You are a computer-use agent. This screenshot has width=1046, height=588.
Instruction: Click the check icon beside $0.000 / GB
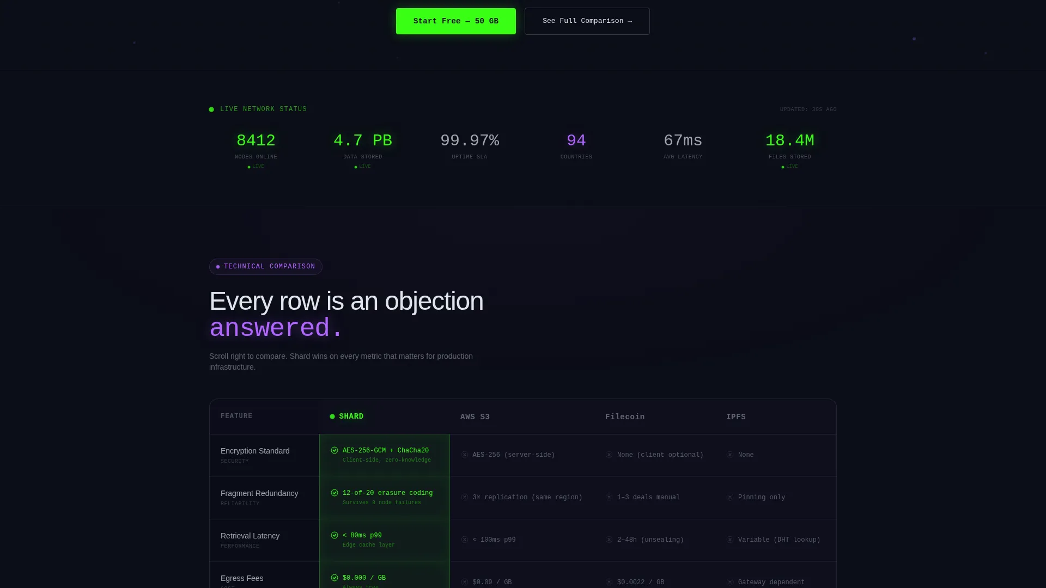335,578
